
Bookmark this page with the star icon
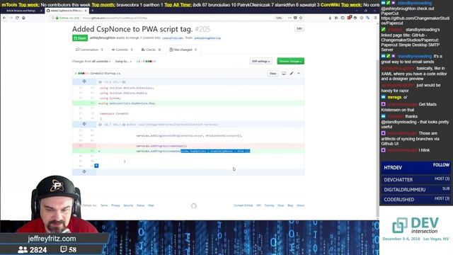[x=301, y=18]
